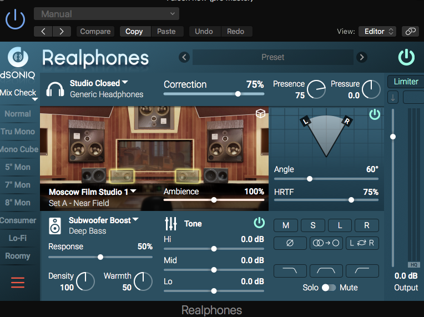Open the Subwoofer Boost dropdown
Image resolution: width=424 pixels, height=317 pixels.
click(x=104, y=220)
